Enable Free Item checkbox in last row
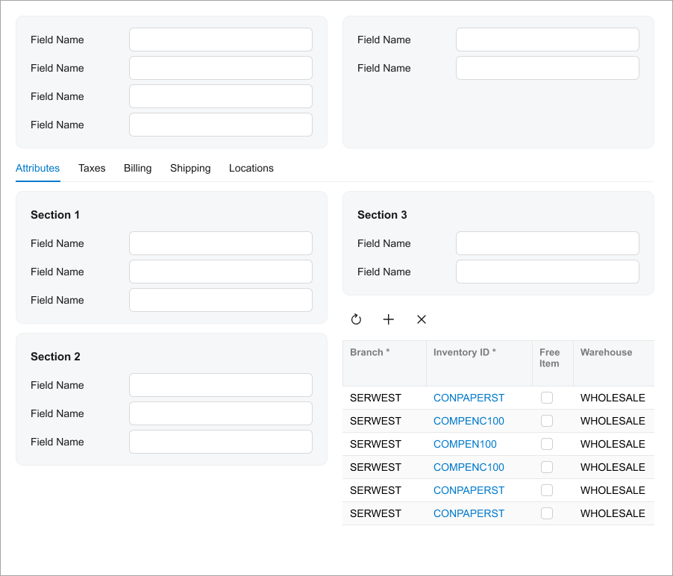The height and width of the screenshot is (576, 673). pyautogui.click(x=547, y=513)
